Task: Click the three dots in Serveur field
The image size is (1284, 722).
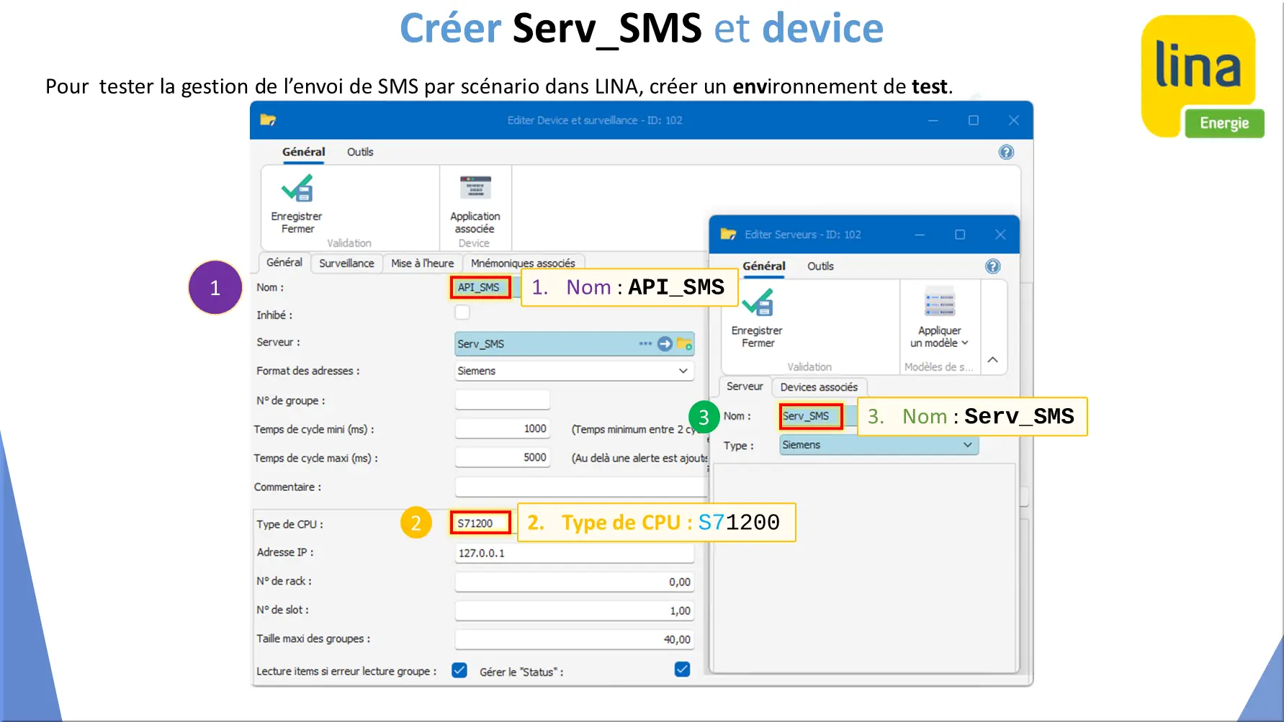Action: (x=645, y=344)
